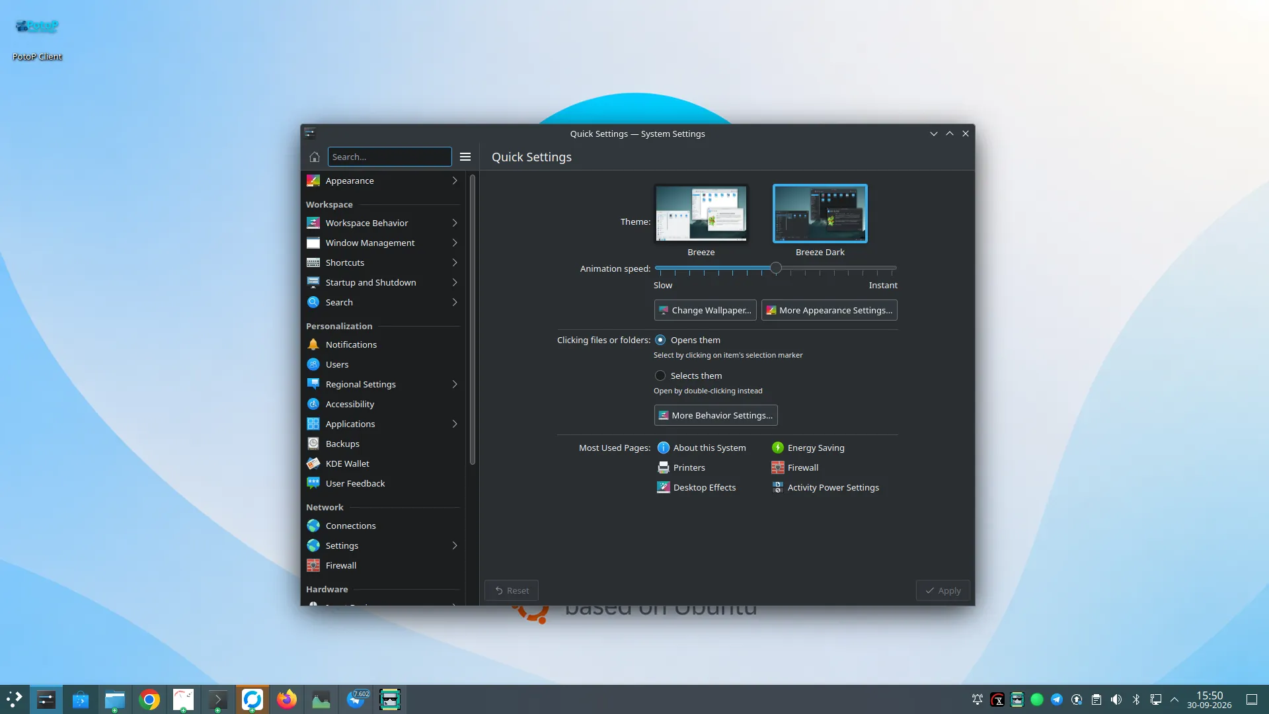1269x714 pixels.
Task: Open Activity Power Settings page
Action: 825,487
